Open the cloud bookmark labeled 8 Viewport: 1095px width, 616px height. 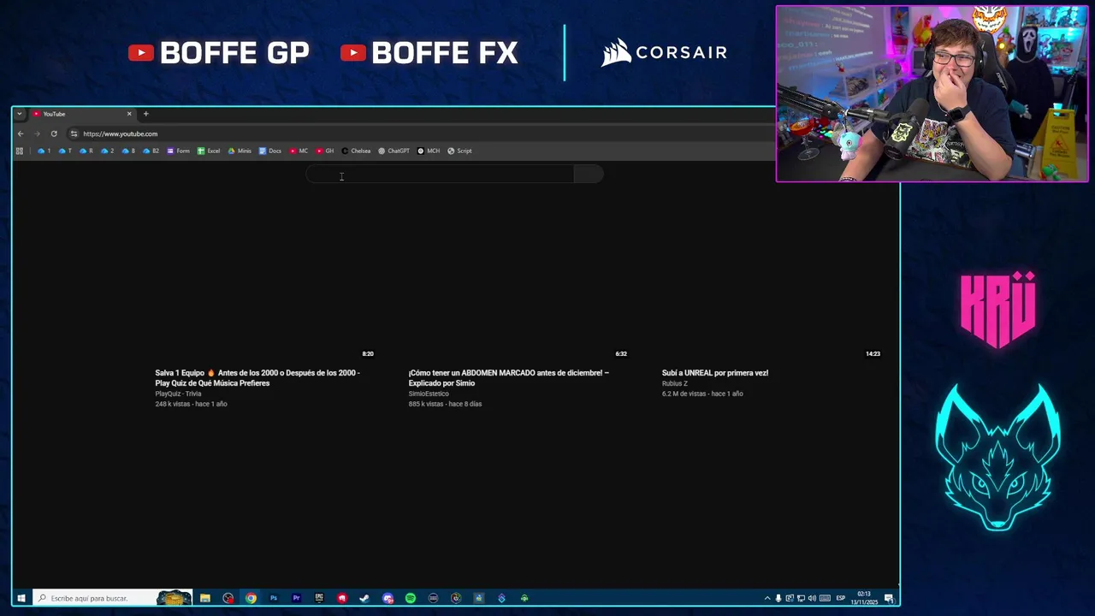128,151
